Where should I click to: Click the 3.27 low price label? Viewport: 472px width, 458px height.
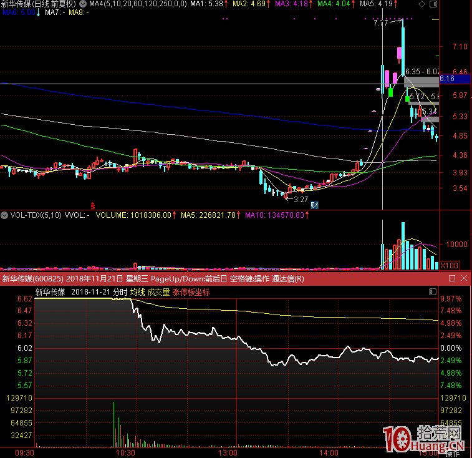click(x=301, y=199)
